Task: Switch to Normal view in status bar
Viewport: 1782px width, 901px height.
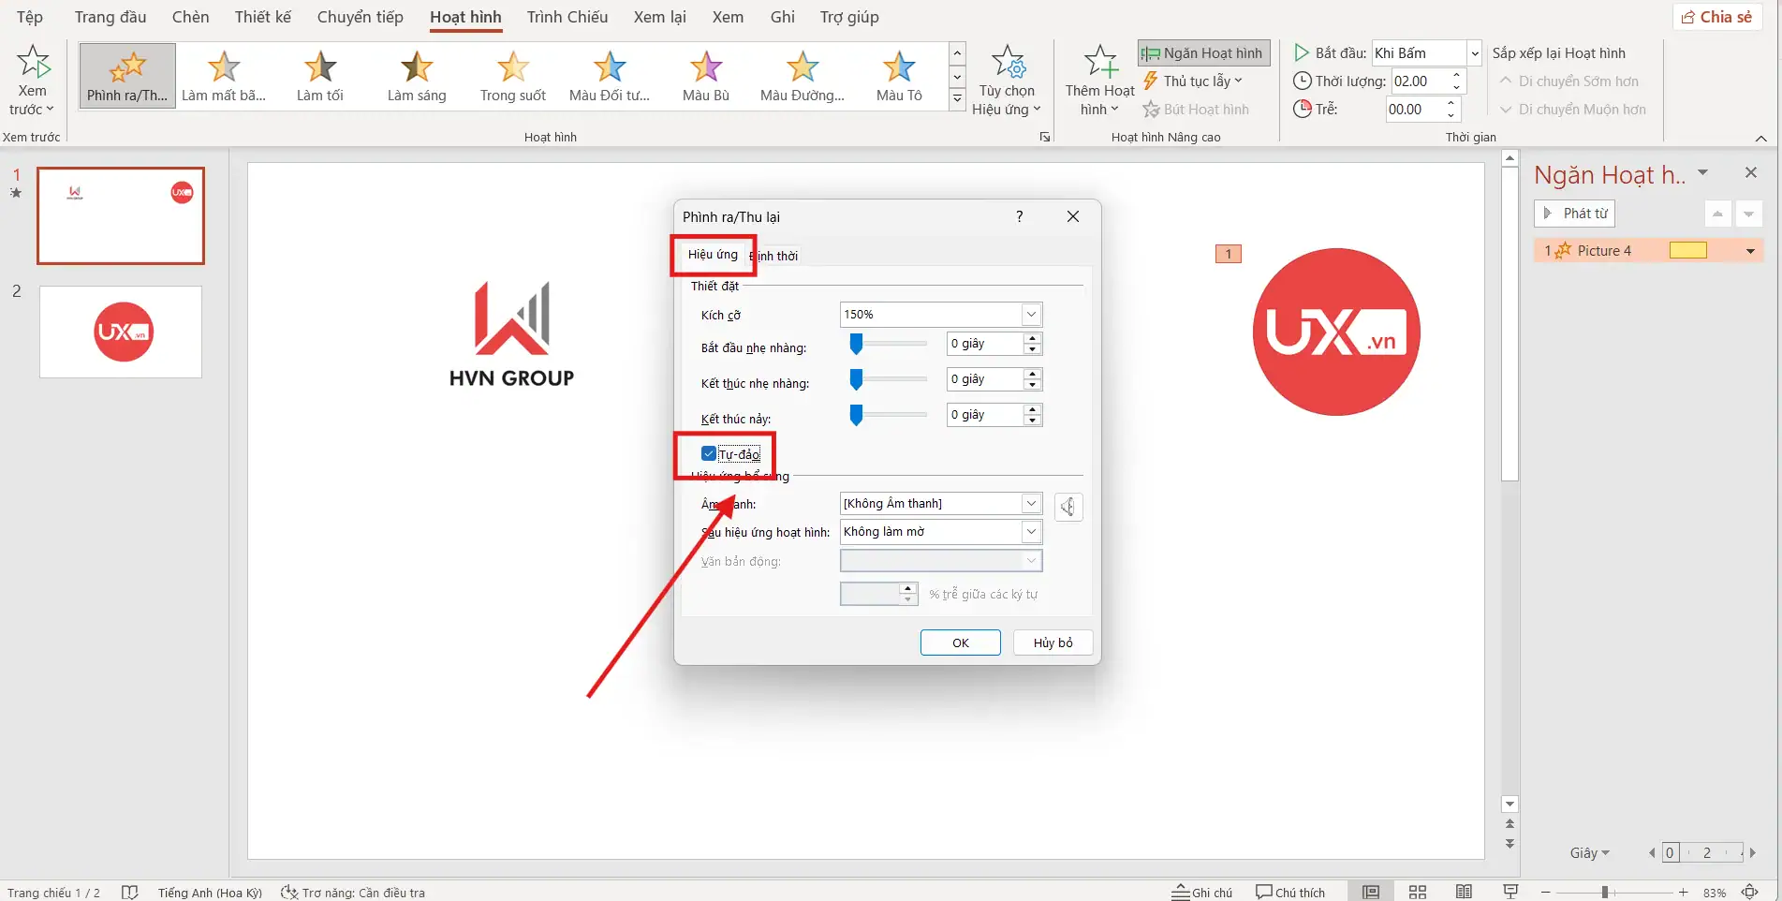Action: (x=1371, y=892)
